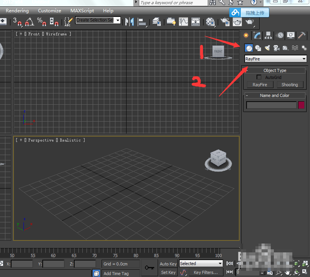Select the Geometry category
Viewport: 310px width, 277px height.
click(249, 48)
